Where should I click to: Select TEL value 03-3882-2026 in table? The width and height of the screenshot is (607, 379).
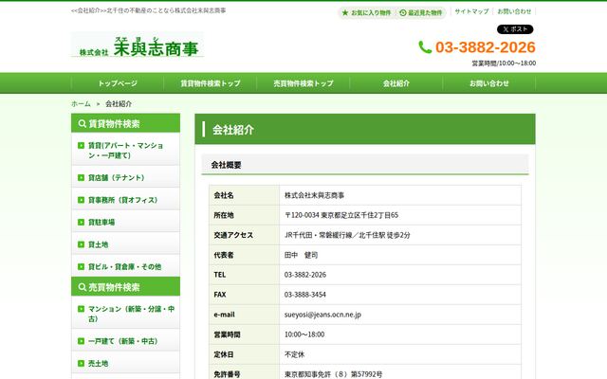pos(305,275)
